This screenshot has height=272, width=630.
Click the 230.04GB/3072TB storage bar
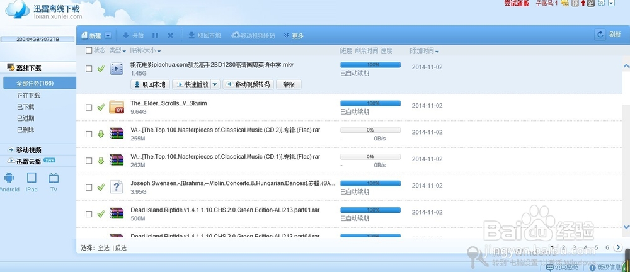[x=38, y=39]
